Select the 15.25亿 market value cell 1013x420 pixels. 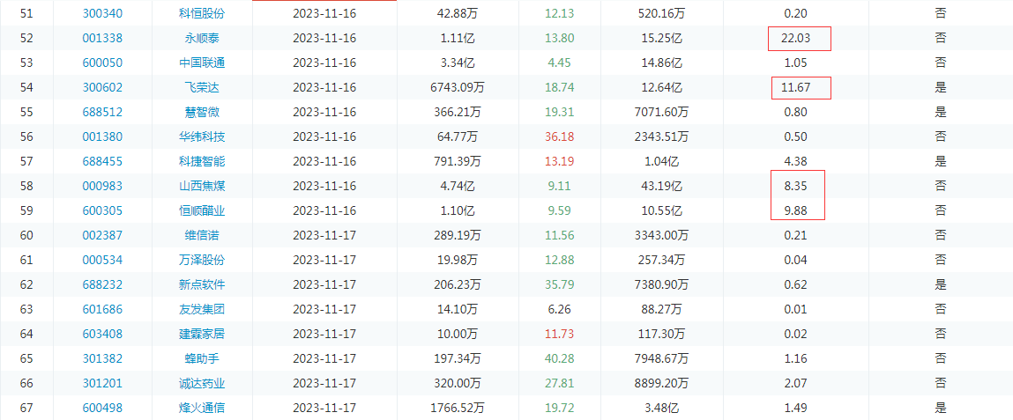(x=661, y=38)
